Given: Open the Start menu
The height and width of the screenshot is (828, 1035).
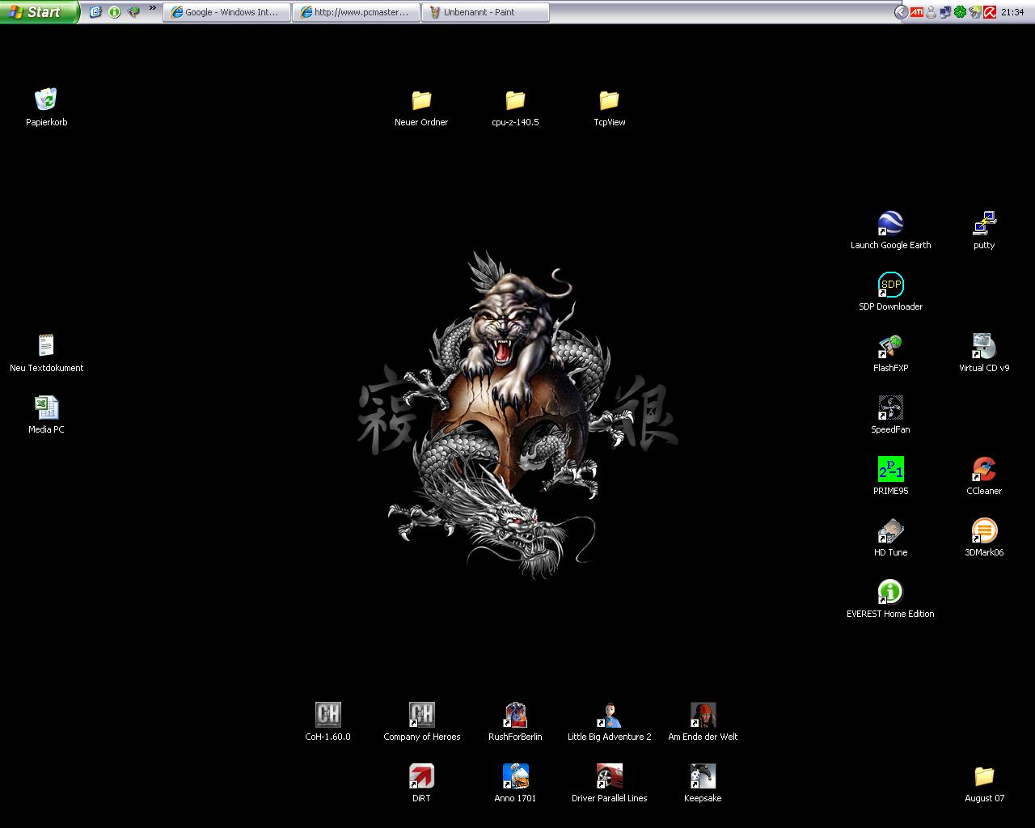Looking at the screenshot, I should tap(40, 11).
